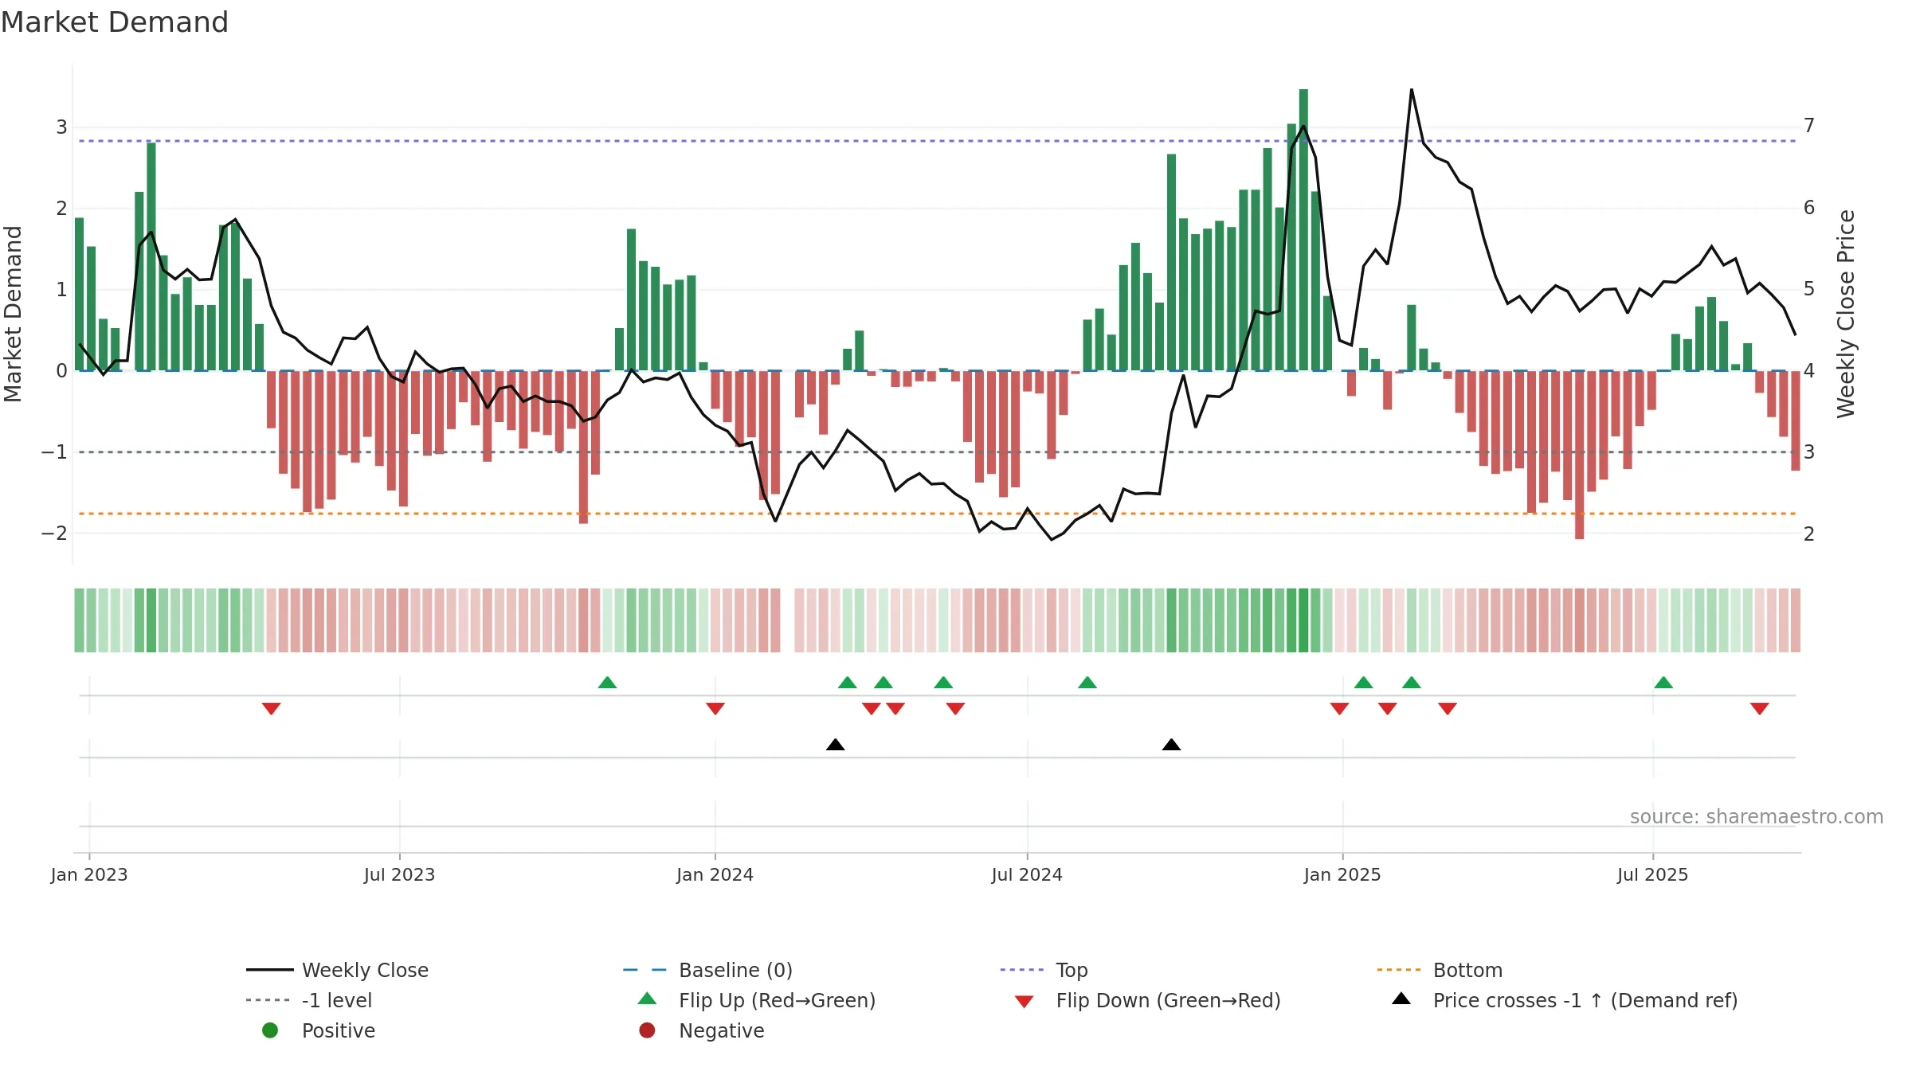Click the Flip Up (Red→Green) legend label

[777, 1000]
